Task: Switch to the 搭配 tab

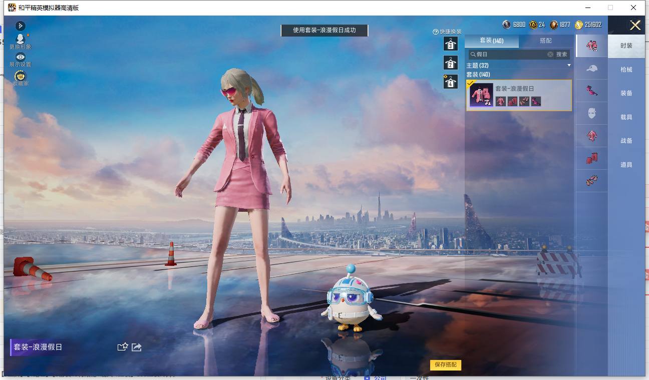Action: coord(546,41)
